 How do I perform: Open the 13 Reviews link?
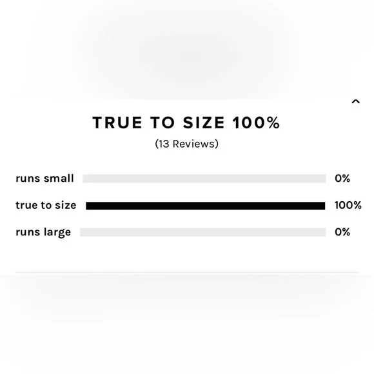point(186,144)
